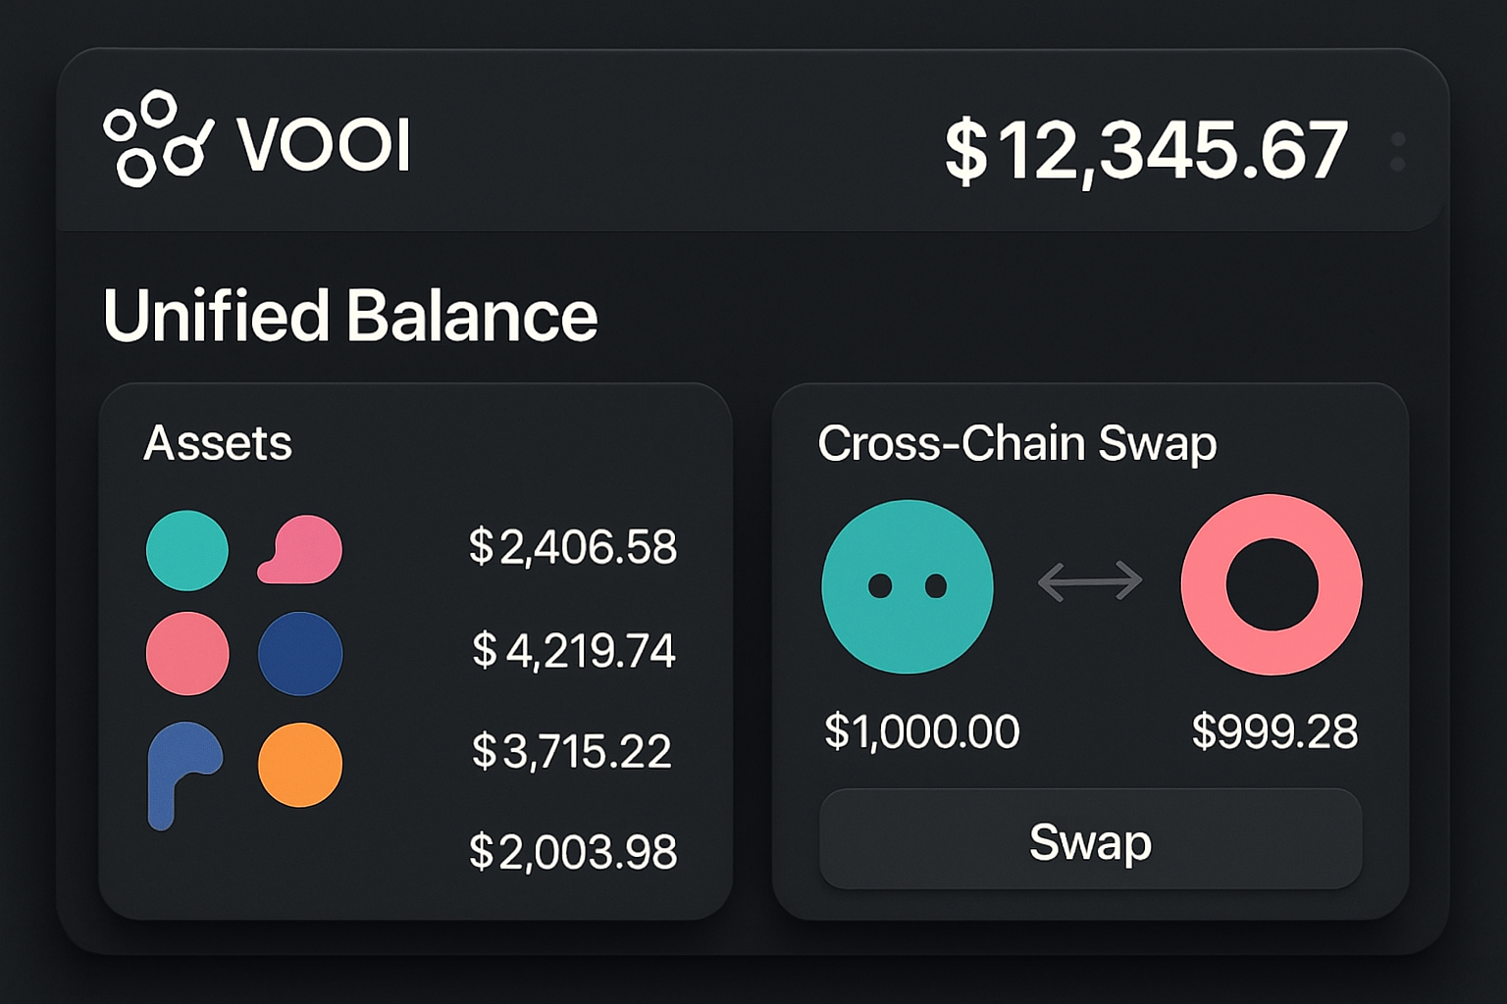Click the $999.28 estimated output amount

tap(1273, 730)
